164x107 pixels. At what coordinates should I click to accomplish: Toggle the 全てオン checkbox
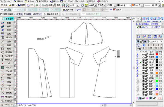[114, 10]
